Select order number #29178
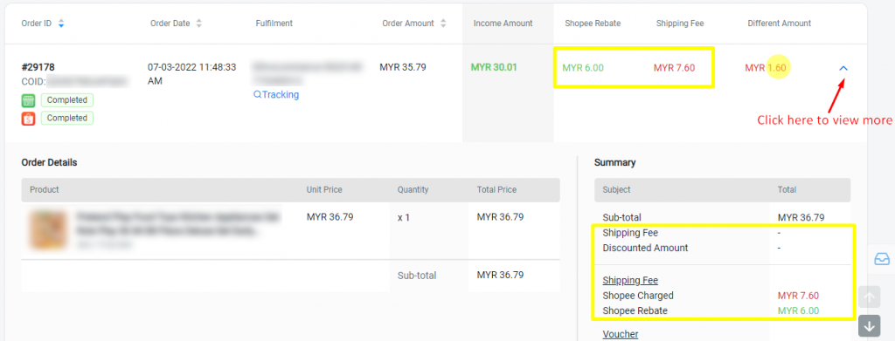 tap(38, 67)
